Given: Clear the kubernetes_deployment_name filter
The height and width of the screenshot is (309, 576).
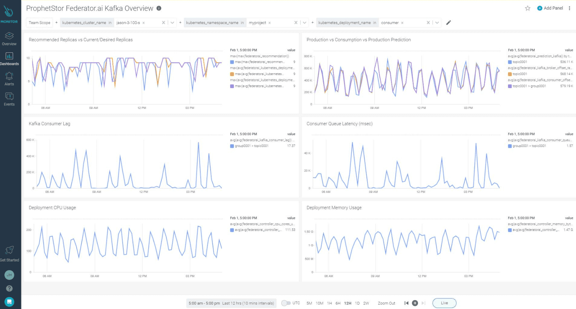Looking at the screenshot, I should coord(428,23).
